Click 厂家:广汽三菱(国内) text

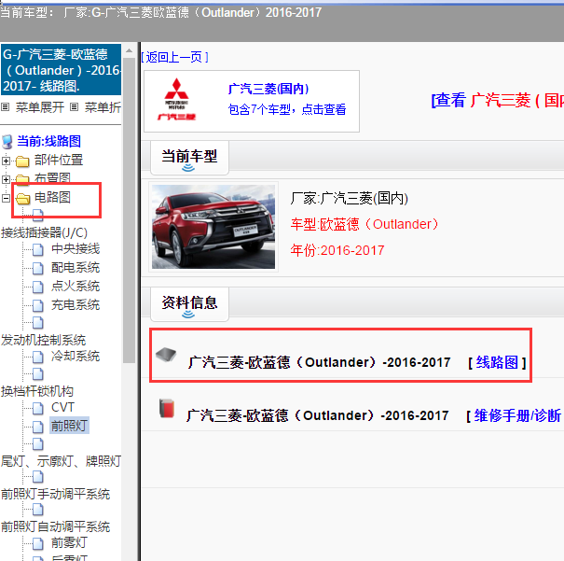pyautogui.click(x=350, y=198)
